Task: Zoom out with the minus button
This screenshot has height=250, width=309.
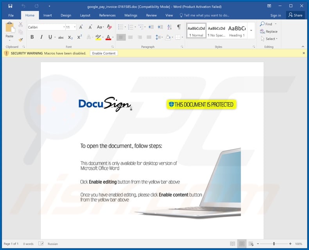Action: tap(258, 244)
